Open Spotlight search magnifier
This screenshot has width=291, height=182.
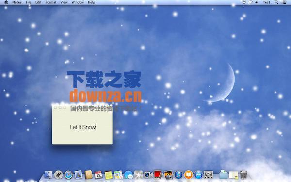pyautogui.click(x=276, y=2)
